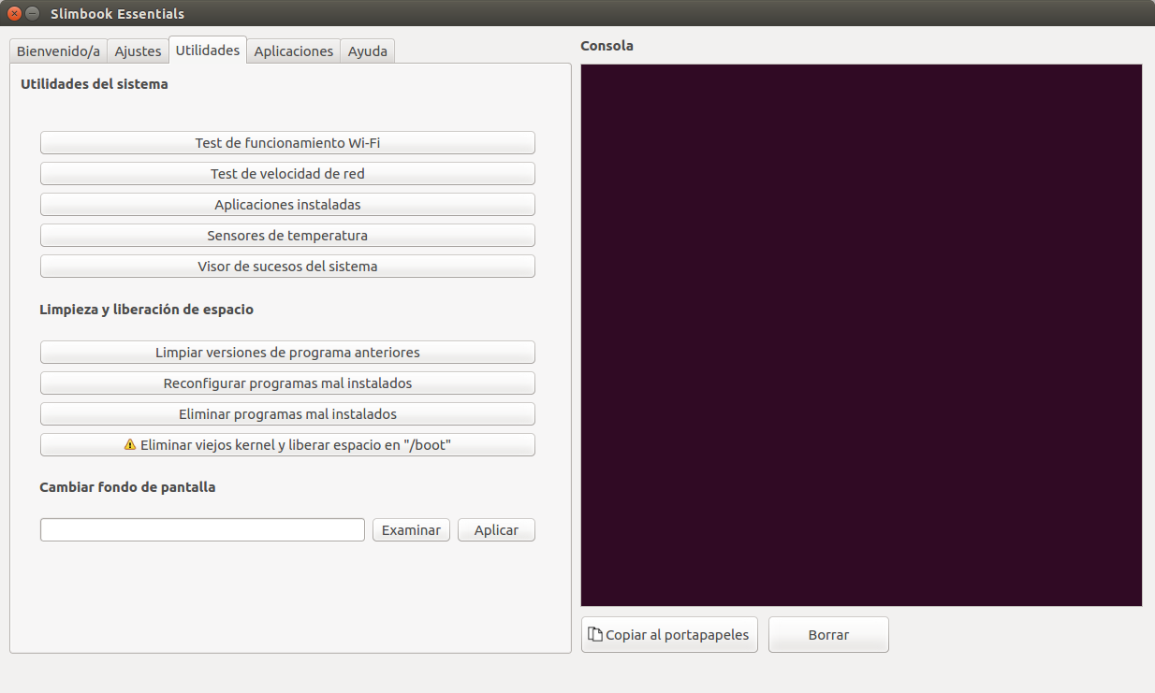Show Aplicaciones instaladas list
The image size is (1155, 693).
coord(287,205)
